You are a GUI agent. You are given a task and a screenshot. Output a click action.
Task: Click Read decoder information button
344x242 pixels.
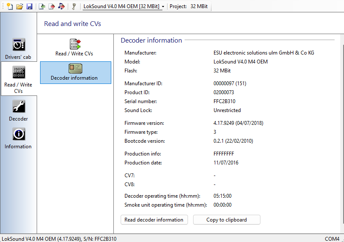[154, 220]
